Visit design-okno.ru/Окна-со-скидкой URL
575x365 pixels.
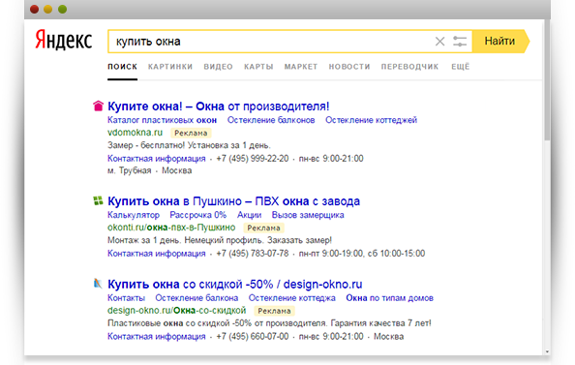coord(177,311)
